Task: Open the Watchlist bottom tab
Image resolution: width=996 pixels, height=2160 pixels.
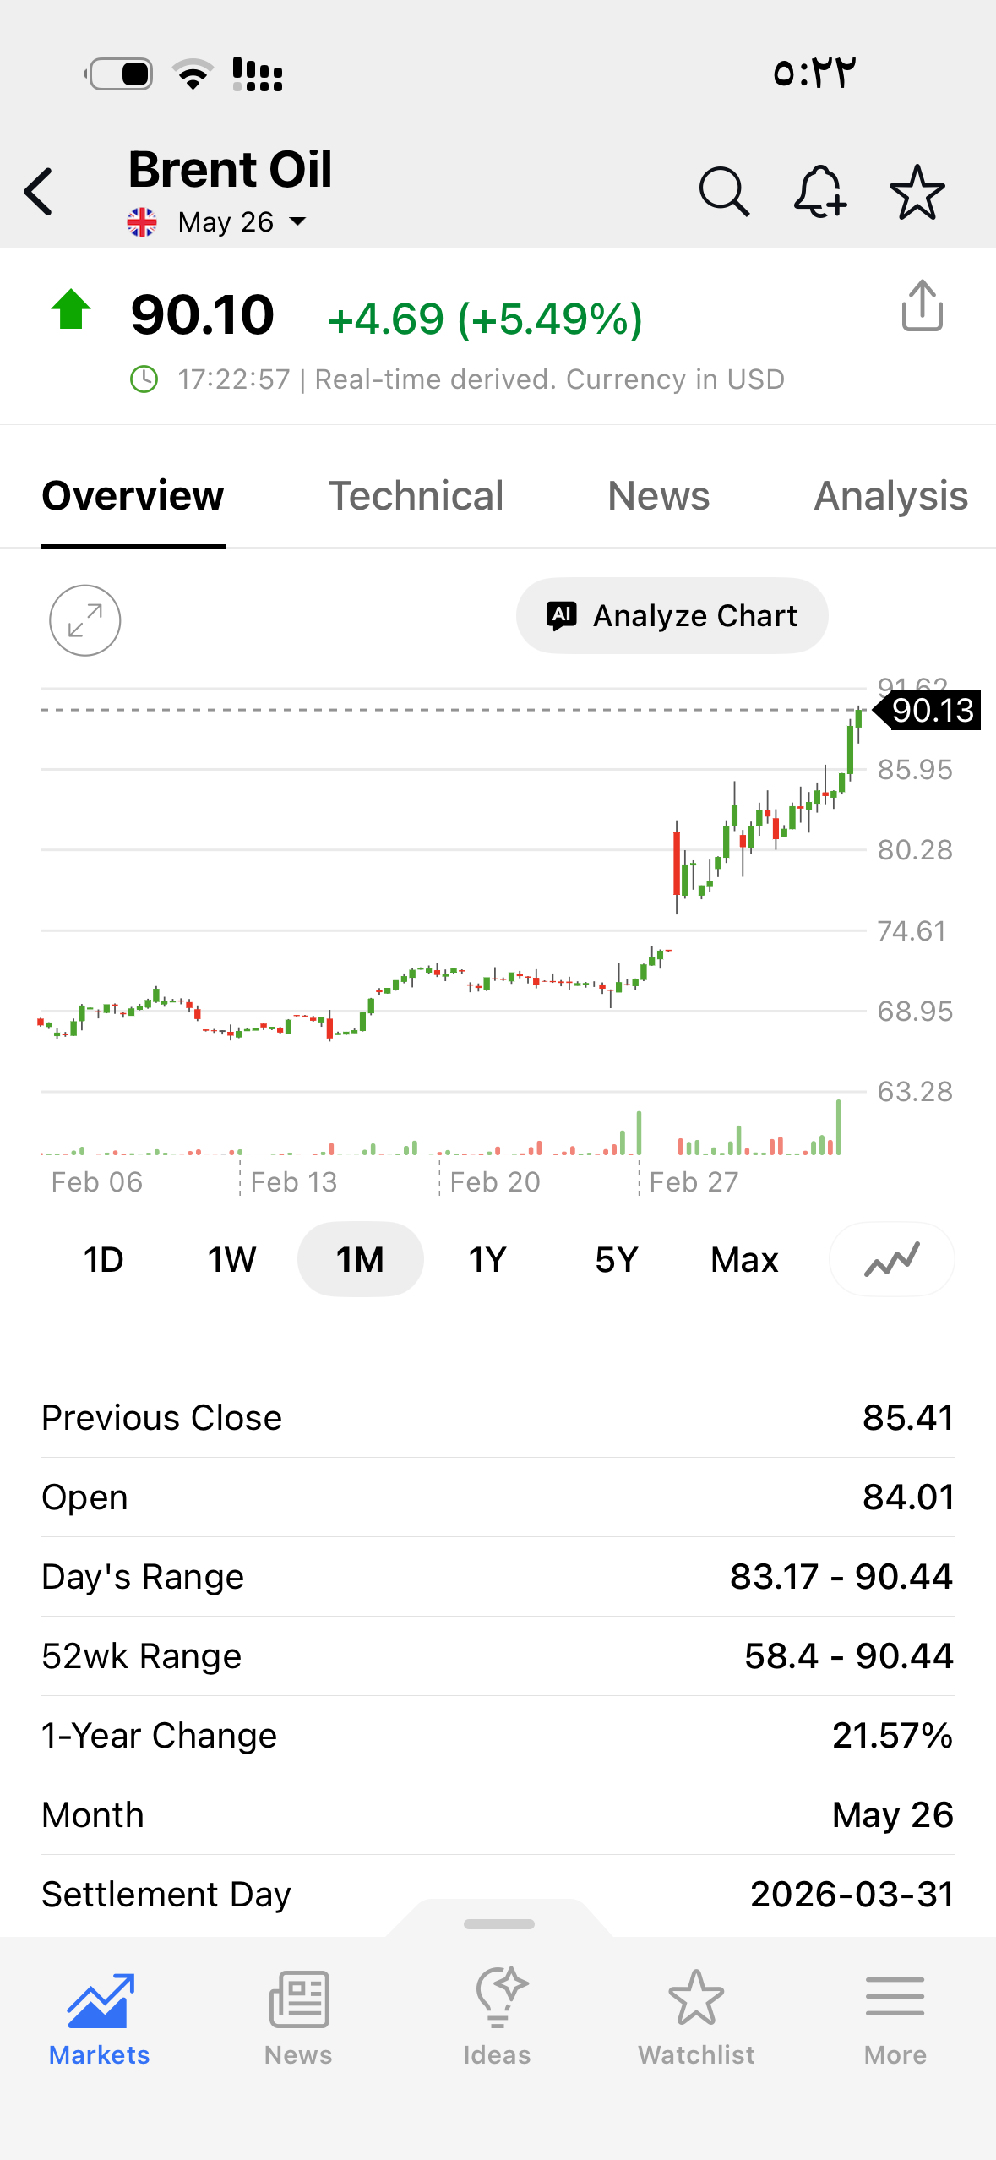Action: point(696,2018)
